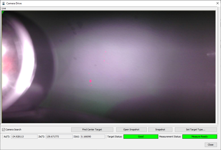Take a snapshot using the Snapshot button
Viewport: 221px width, 150px height.
(x=160, y=129)
